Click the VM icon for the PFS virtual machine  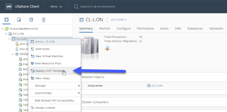click(x=20, y=74)
